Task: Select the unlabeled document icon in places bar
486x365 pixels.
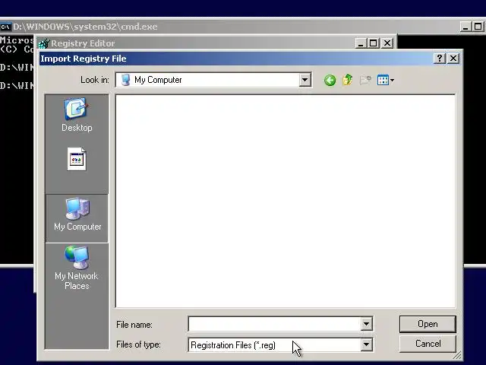Action: tap(77, 159)
